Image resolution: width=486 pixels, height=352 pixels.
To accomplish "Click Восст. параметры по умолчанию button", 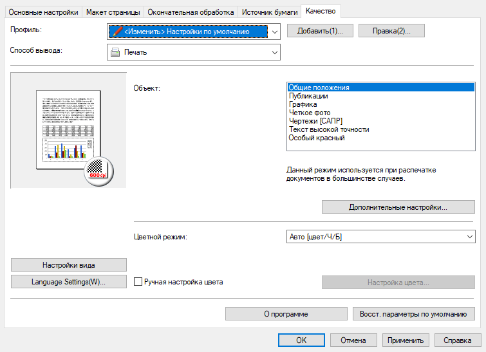I will click(x=413, y=314).
